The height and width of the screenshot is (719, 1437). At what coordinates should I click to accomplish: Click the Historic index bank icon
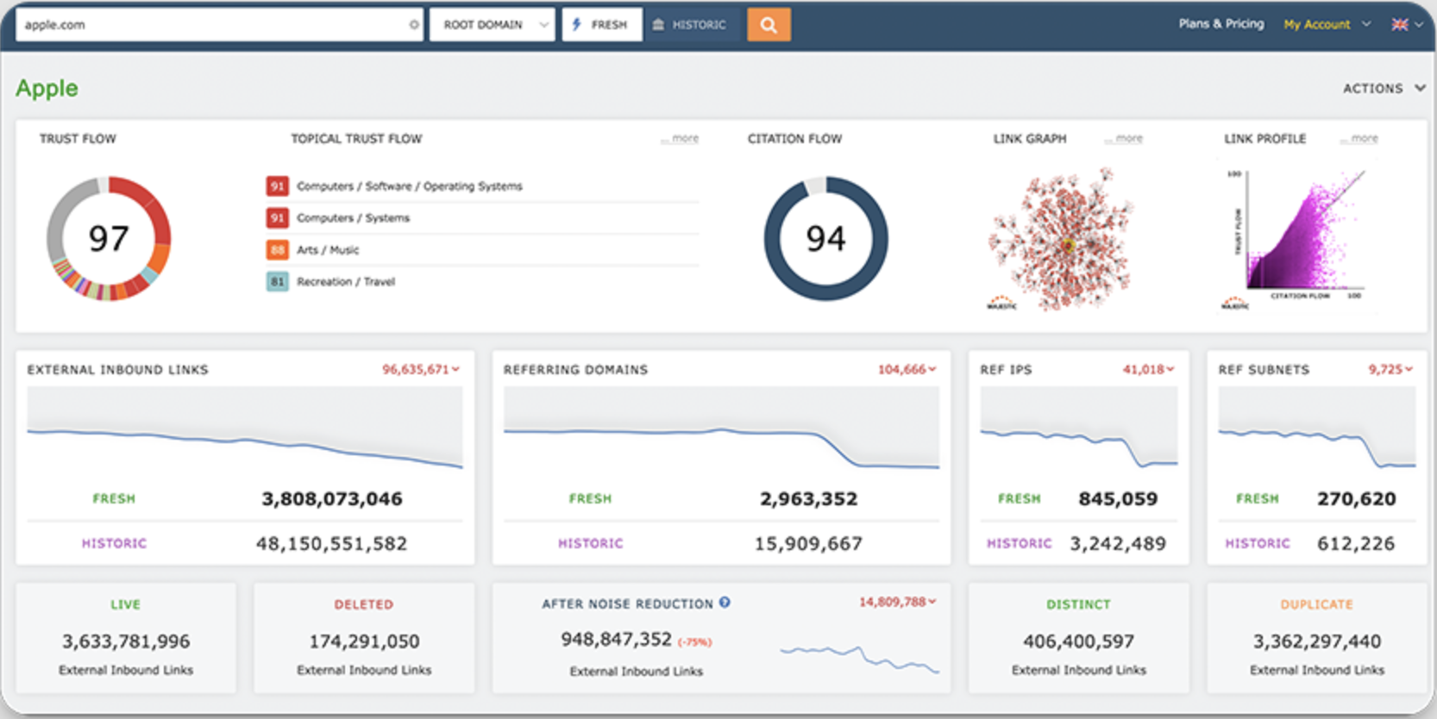tap(658, 25)
